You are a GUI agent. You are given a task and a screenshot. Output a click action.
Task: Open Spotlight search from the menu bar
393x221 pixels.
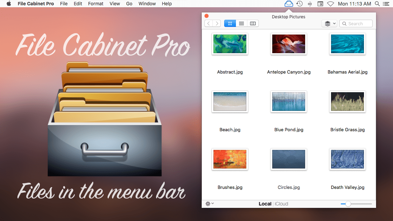(x=377, y=3)
